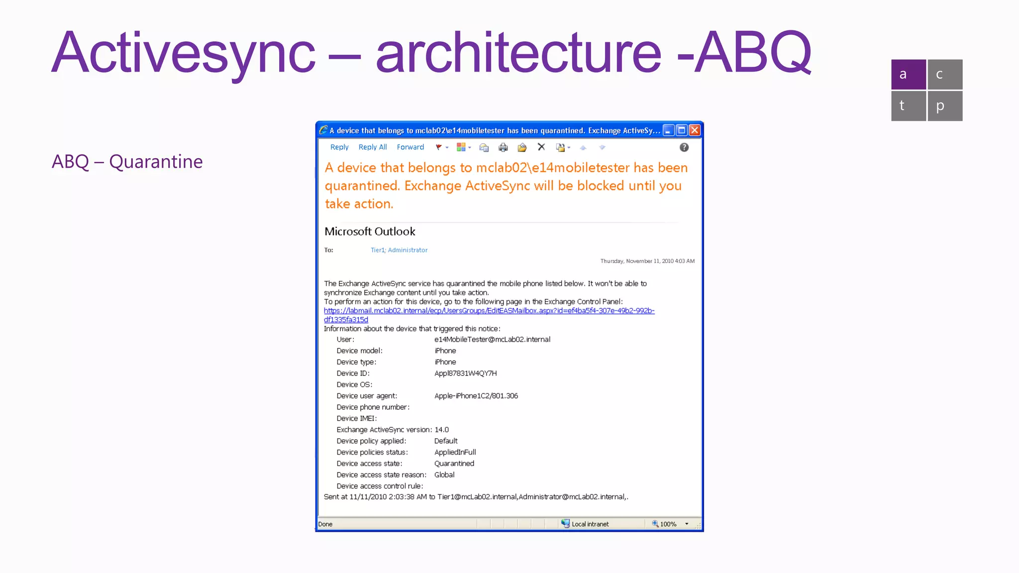The image size is (1019, 573).
Task: Minimize the quarantine message window
Action: pyautogui.click(x=669, y=130)
